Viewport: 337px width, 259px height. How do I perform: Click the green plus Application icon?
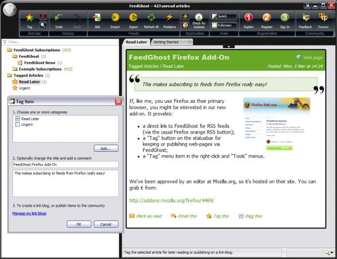(185, 16)
